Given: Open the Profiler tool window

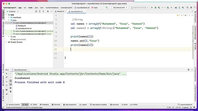Looking at the screenshot, I should coord(134,105).
